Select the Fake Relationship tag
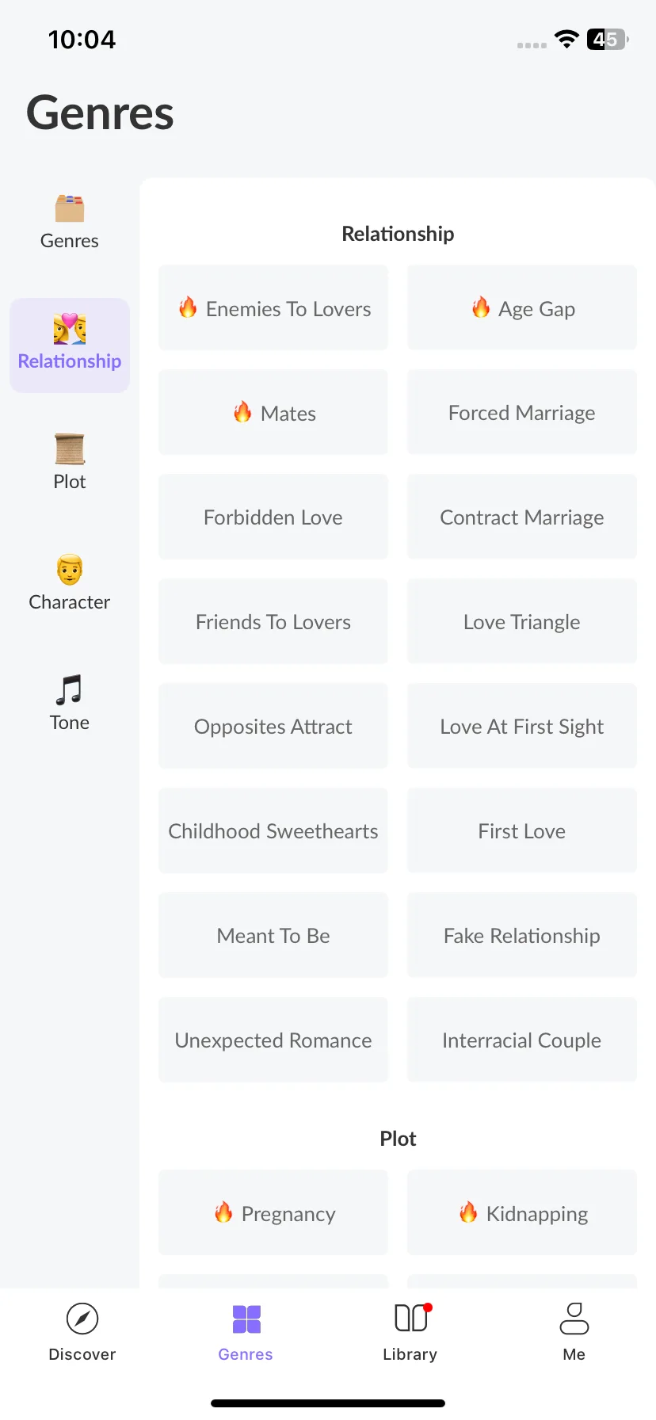The width and height of the screenshot is (656, 1420). click(x=522, y=935)
